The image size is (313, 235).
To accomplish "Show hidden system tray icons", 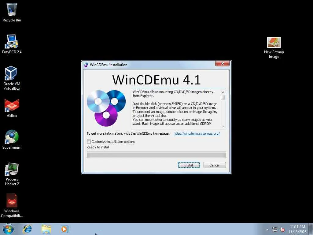I will tap(267, 229).
